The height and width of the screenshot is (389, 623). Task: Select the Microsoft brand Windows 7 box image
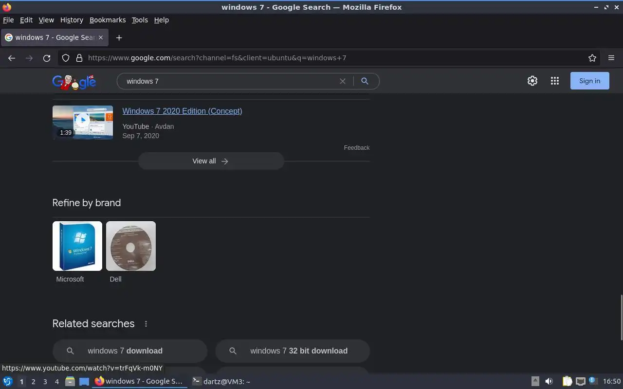coord(77,246)
